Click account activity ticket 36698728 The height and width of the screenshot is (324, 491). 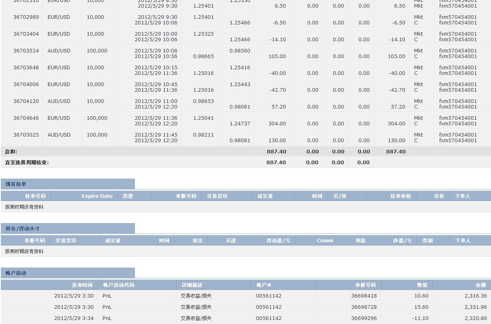[364, 307]
